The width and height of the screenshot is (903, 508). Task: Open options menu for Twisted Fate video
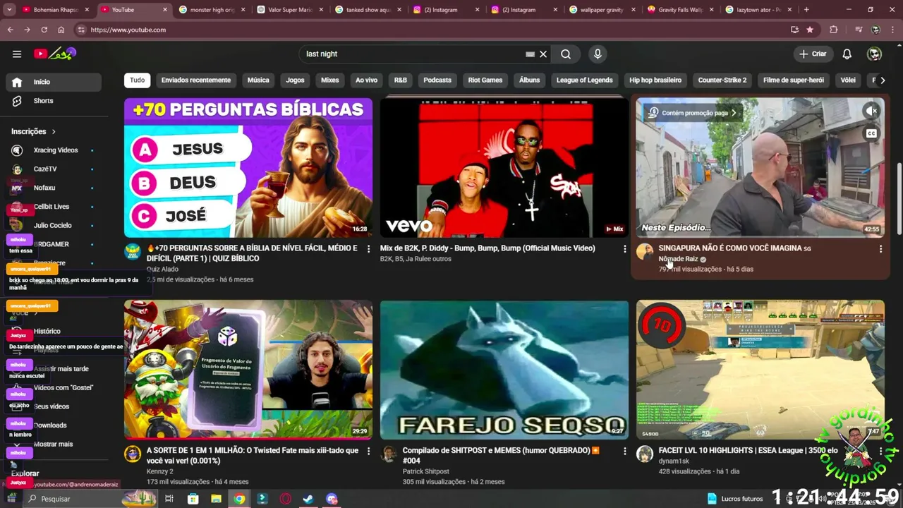coord(368,451)
